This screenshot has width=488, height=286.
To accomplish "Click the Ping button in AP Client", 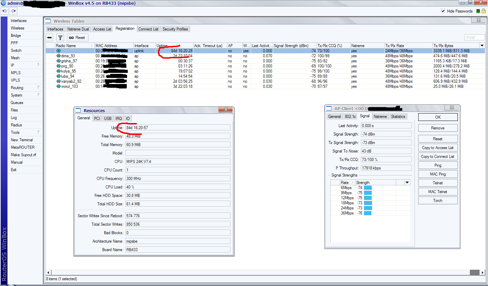I will (438, 165).
